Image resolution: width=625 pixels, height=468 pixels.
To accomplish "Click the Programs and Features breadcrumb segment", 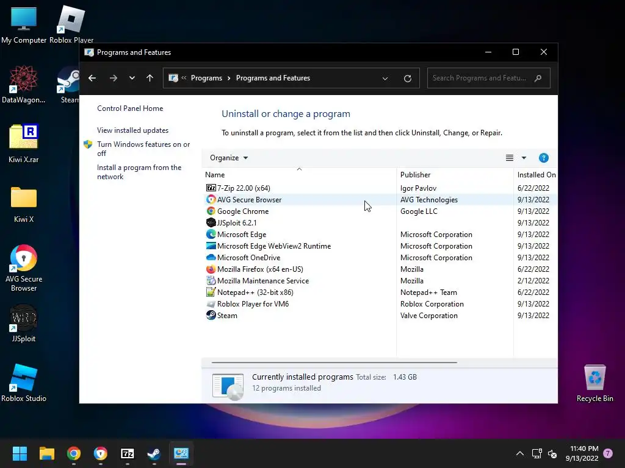I will click(273, 78).
